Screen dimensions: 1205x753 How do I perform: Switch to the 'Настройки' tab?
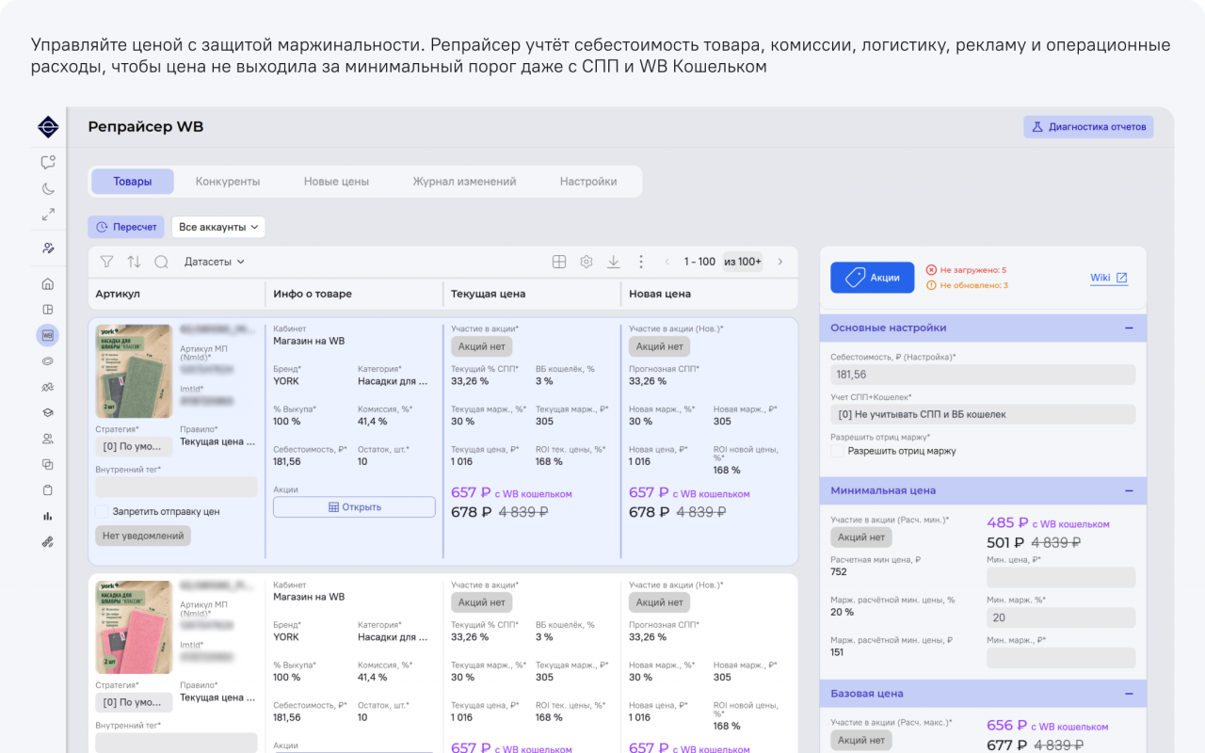[588, 182]
